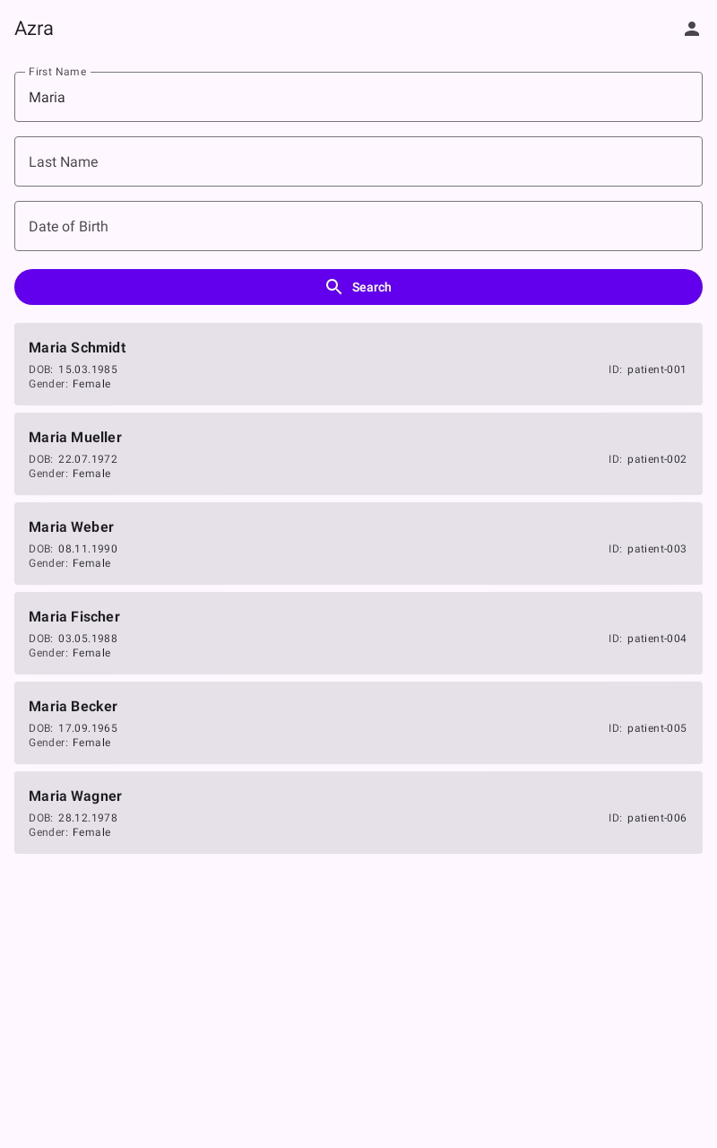The height and width of the screenshot is (1148, 717).
Task: Click the magnifier icon inside the Search button
Action: coord(334,287)
